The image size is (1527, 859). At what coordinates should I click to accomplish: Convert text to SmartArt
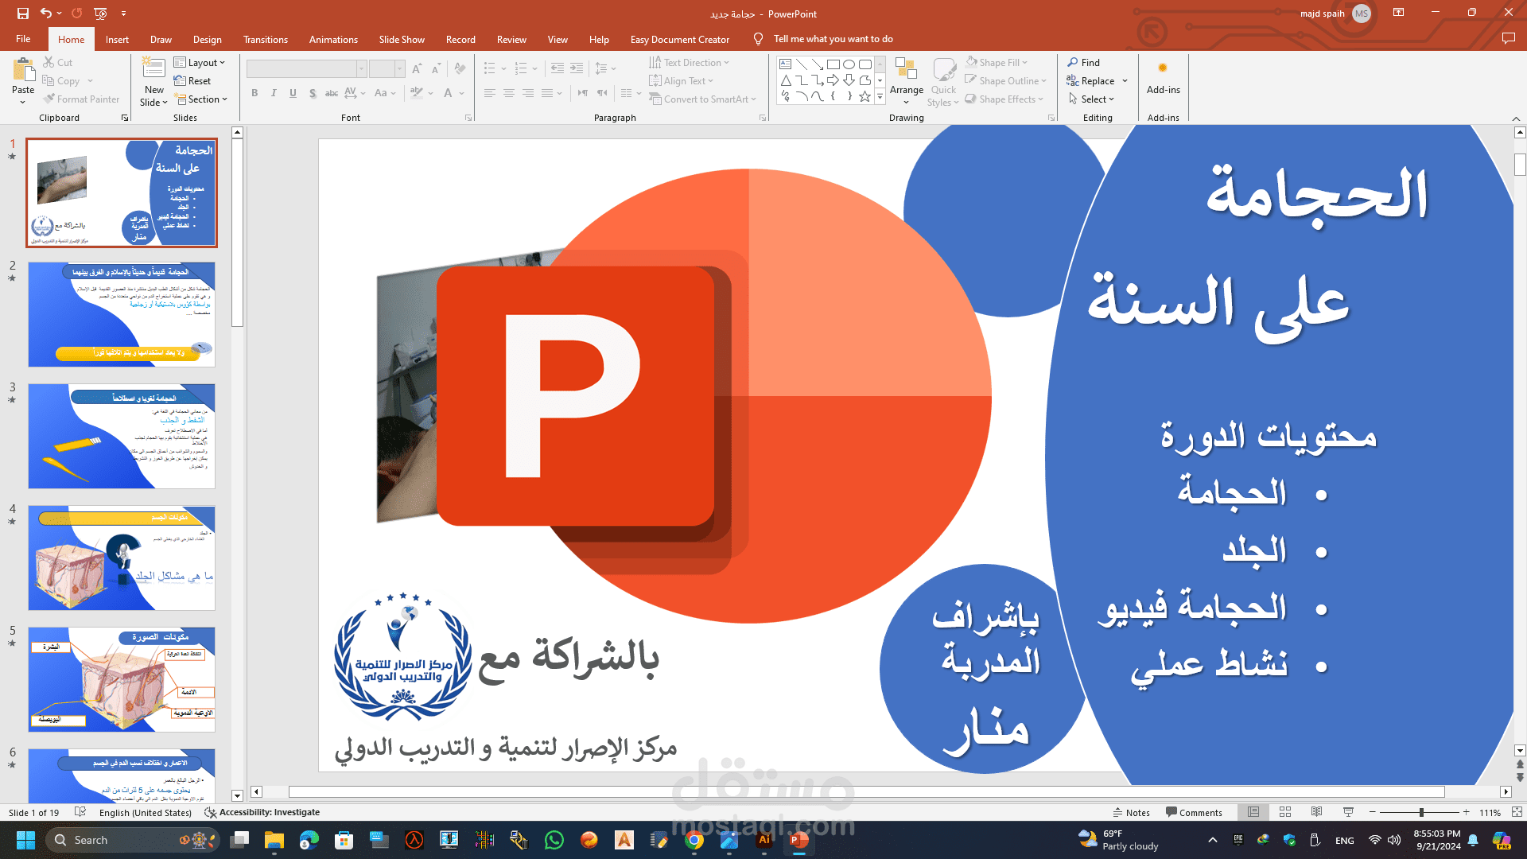tap(703, 99)
